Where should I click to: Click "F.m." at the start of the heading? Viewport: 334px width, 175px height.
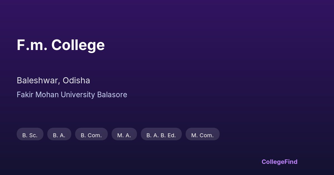click(32, 45)
